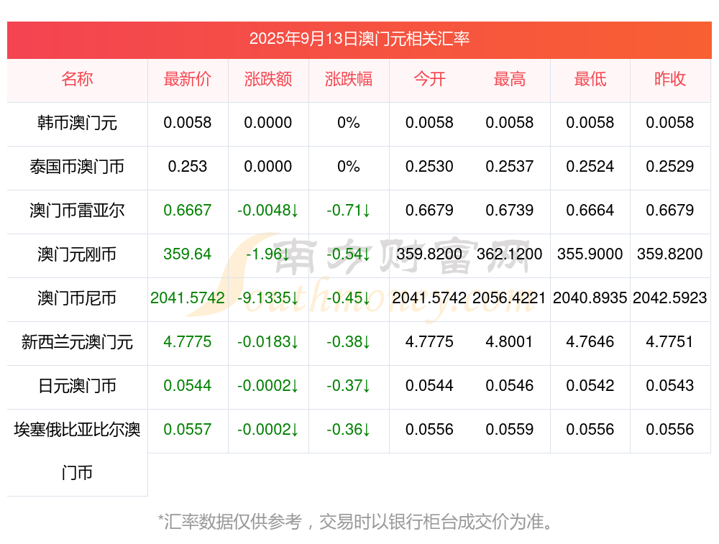
Task: Select high value 0.0559
Action: (510, 430)
